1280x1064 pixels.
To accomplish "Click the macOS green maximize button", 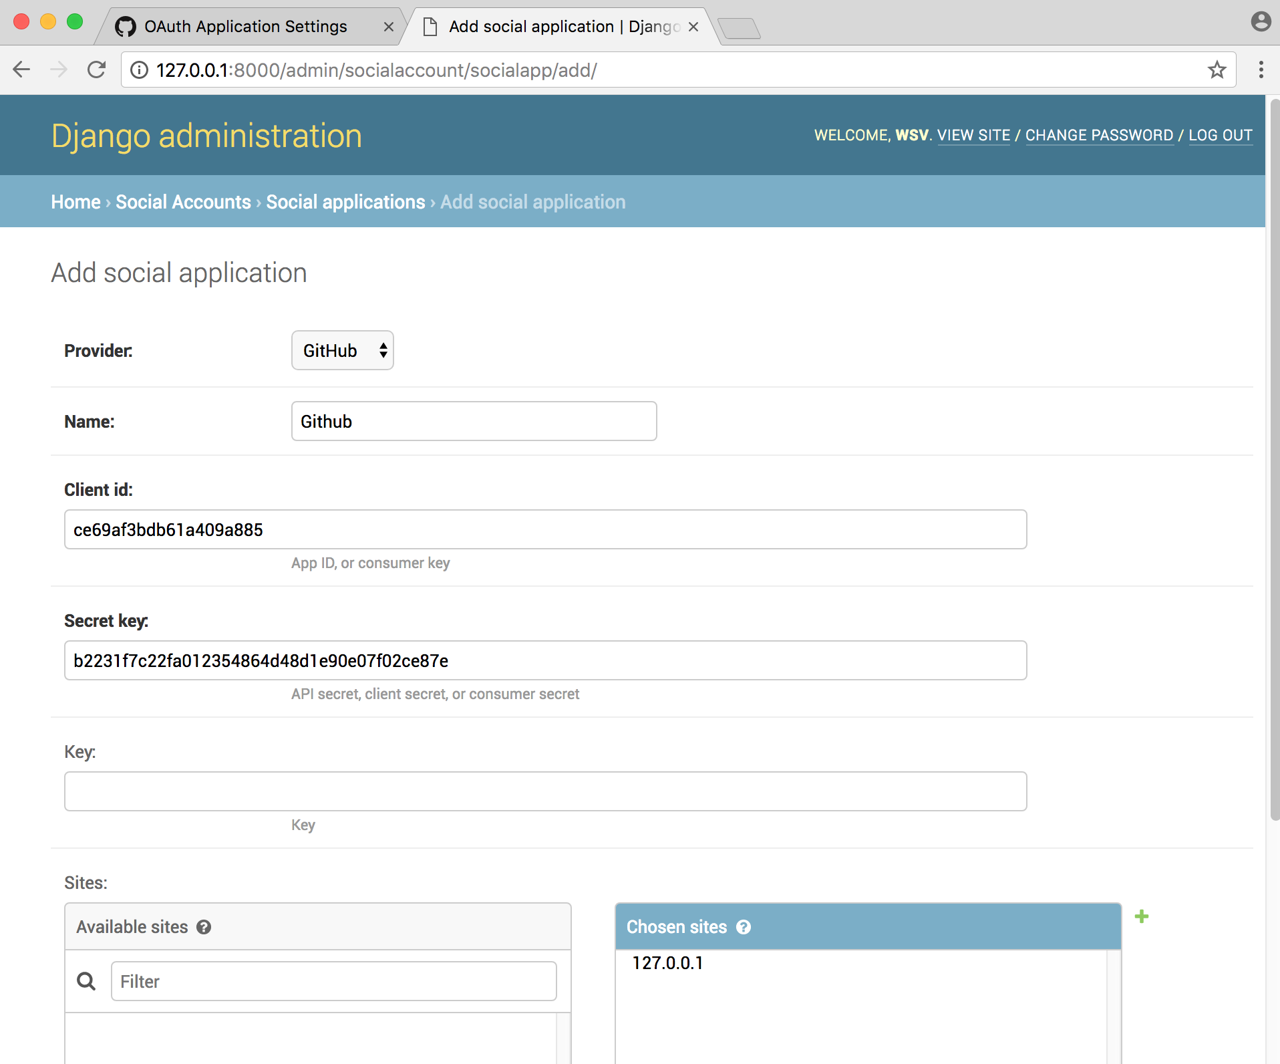I will coord(75,21).
